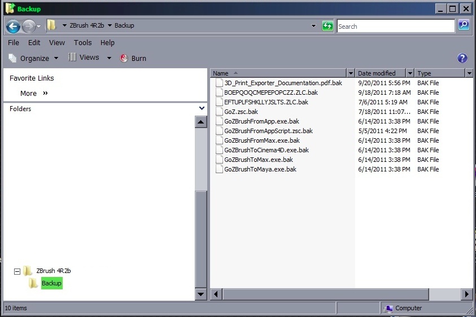Image resolution: width=476 pixels, height=317 pixels.
Task: Select ZBrush 4R2b folder in tree
Action: tap(54, 271)
